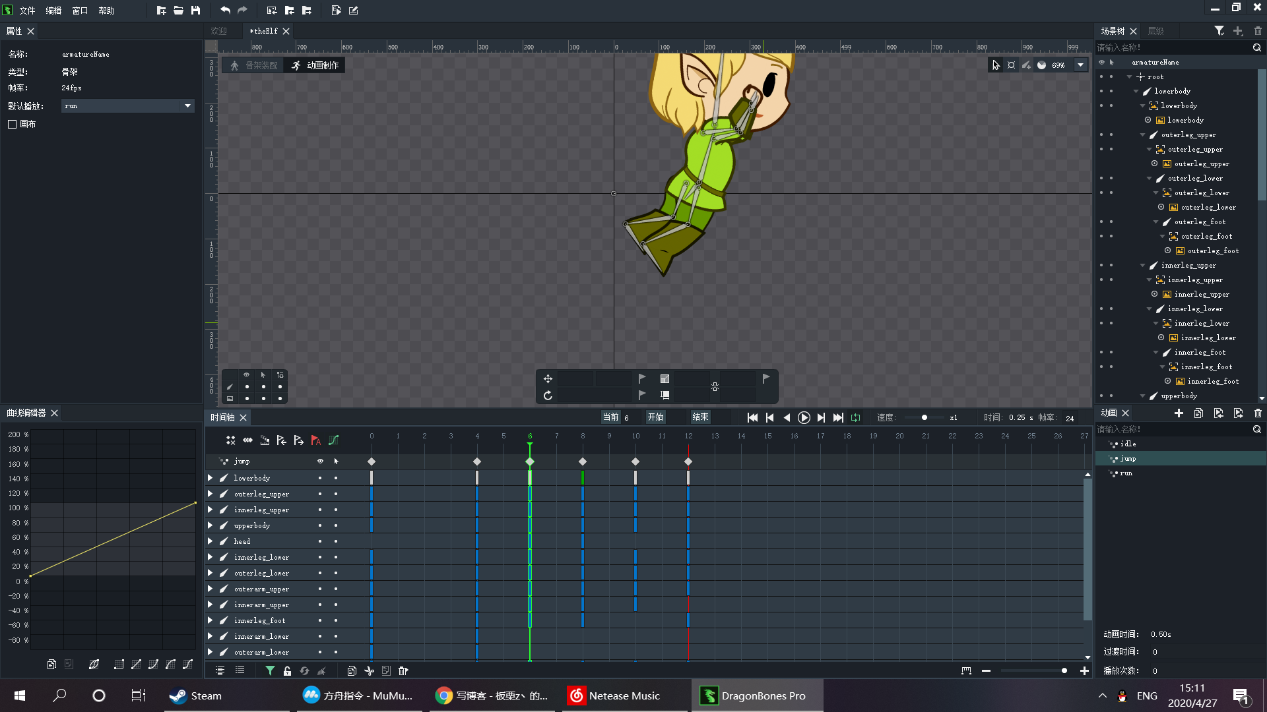Click the delete keyframe trash icon
1267x712 pixels.
point(403,670)
